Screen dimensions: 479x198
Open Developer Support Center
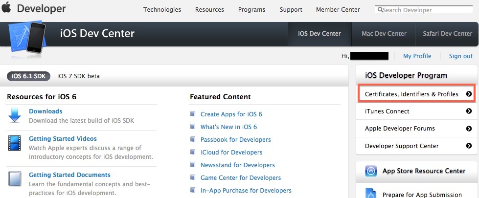point(417,146)
